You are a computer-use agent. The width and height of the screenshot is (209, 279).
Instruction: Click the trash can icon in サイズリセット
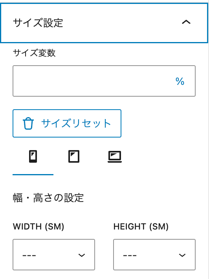(x=28, y=123)
